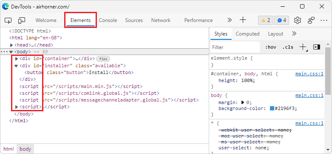Click the Filter styles input field

coord(235,47)
